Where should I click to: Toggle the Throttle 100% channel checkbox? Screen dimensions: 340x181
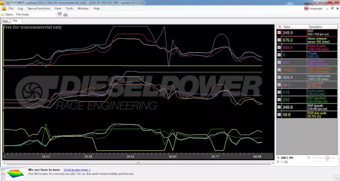click(x=279, y=55)
